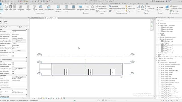Open the Конструкция ribbon tab
Viewport: 182px width, 102px height.
point(15,4)
